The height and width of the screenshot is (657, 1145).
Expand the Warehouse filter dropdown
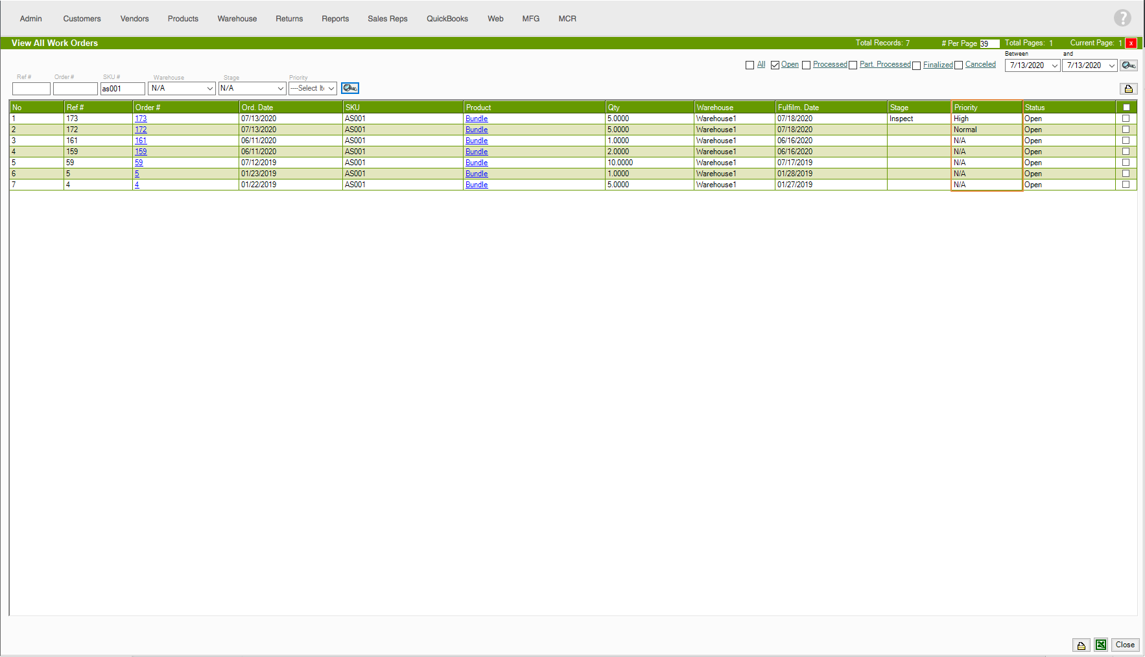[182, 88]
